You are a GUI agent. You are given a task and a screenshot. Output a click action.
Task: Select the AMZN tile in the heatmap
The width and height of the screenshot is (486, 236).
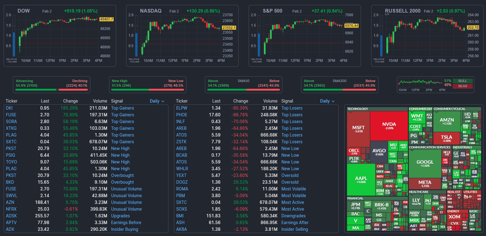point(447,121)
